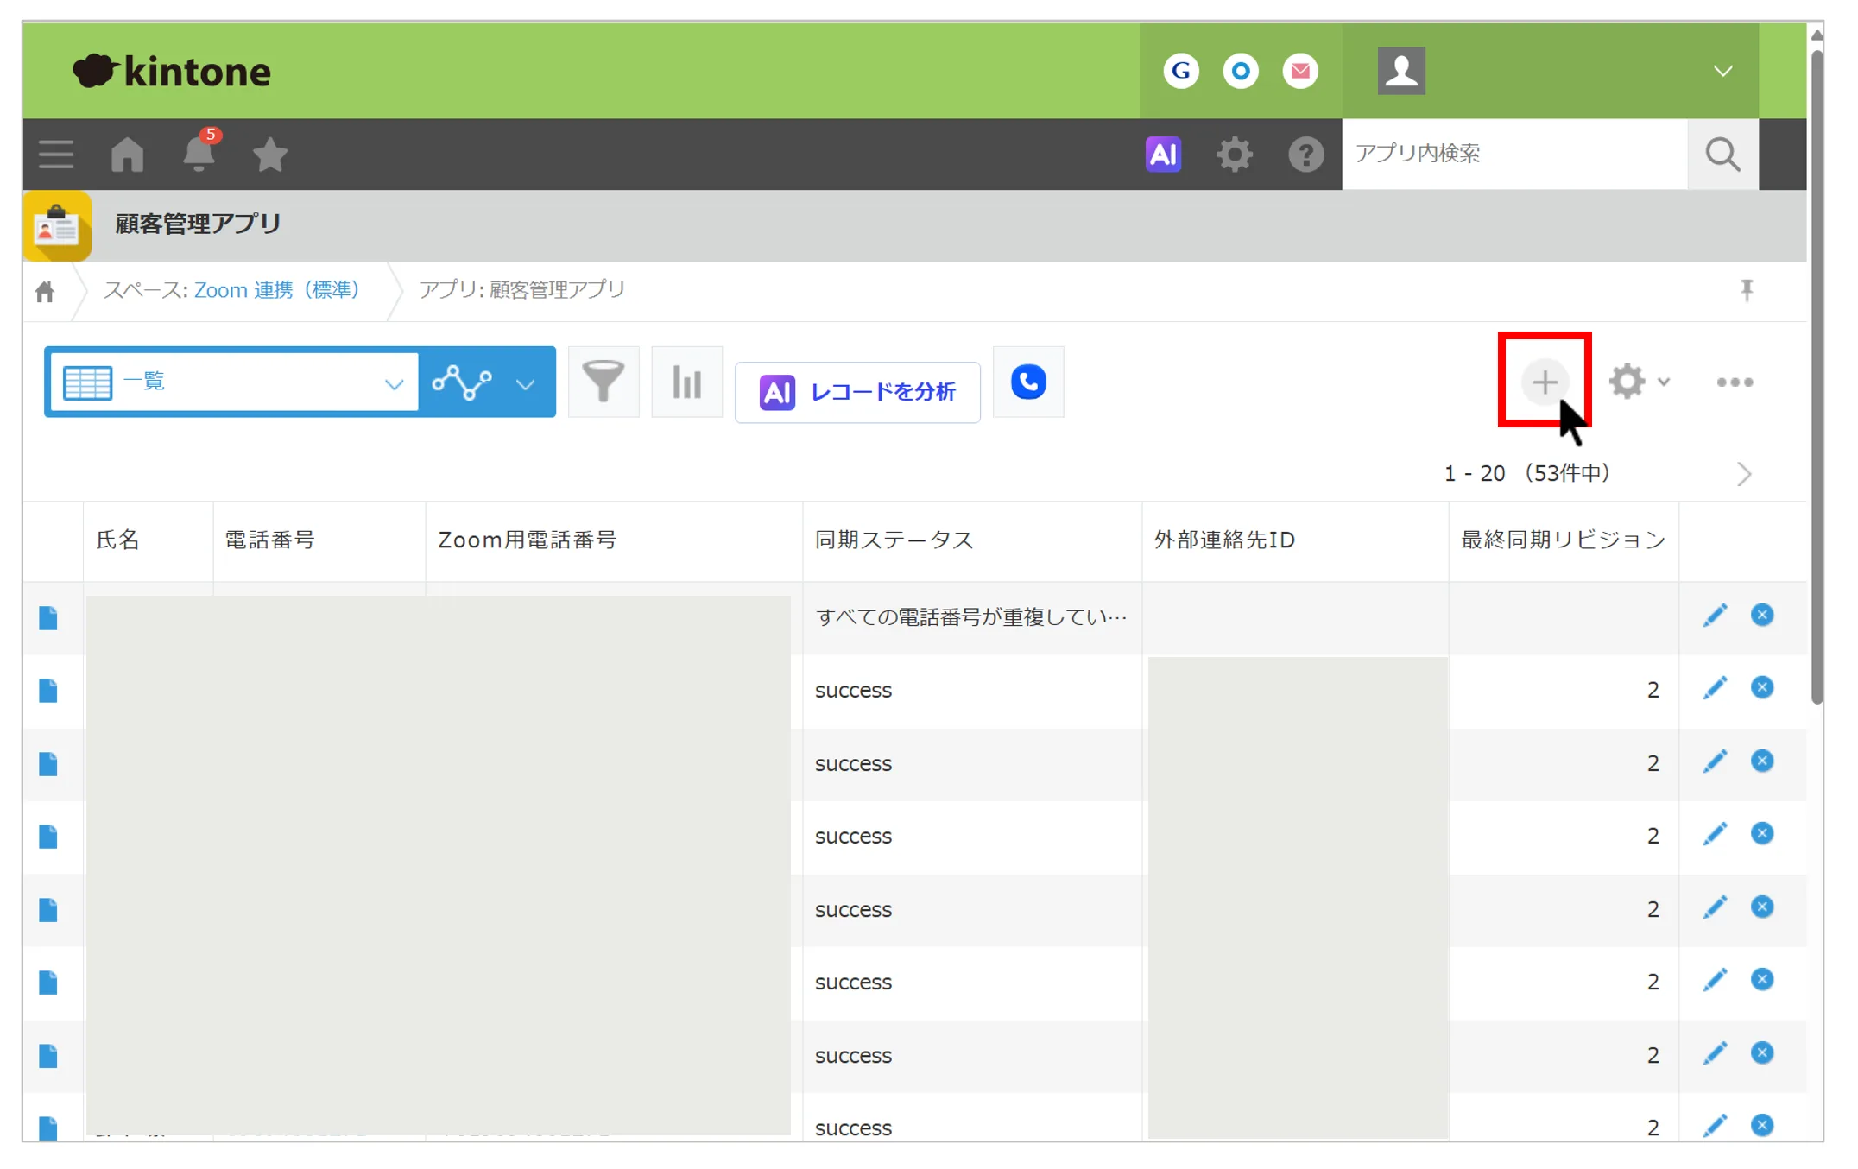1858x1169 pixels.
Task: Open the blue circle service icon
Action: [1241, 71]
